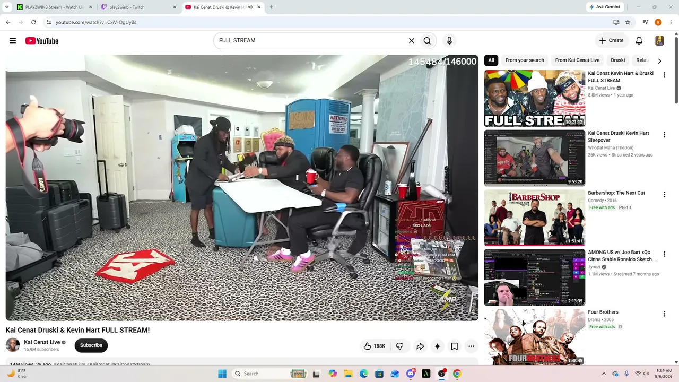Go back one page in Chrome
Image resolution: width=679 pixels, height=382 pixels.
(8, 22)
